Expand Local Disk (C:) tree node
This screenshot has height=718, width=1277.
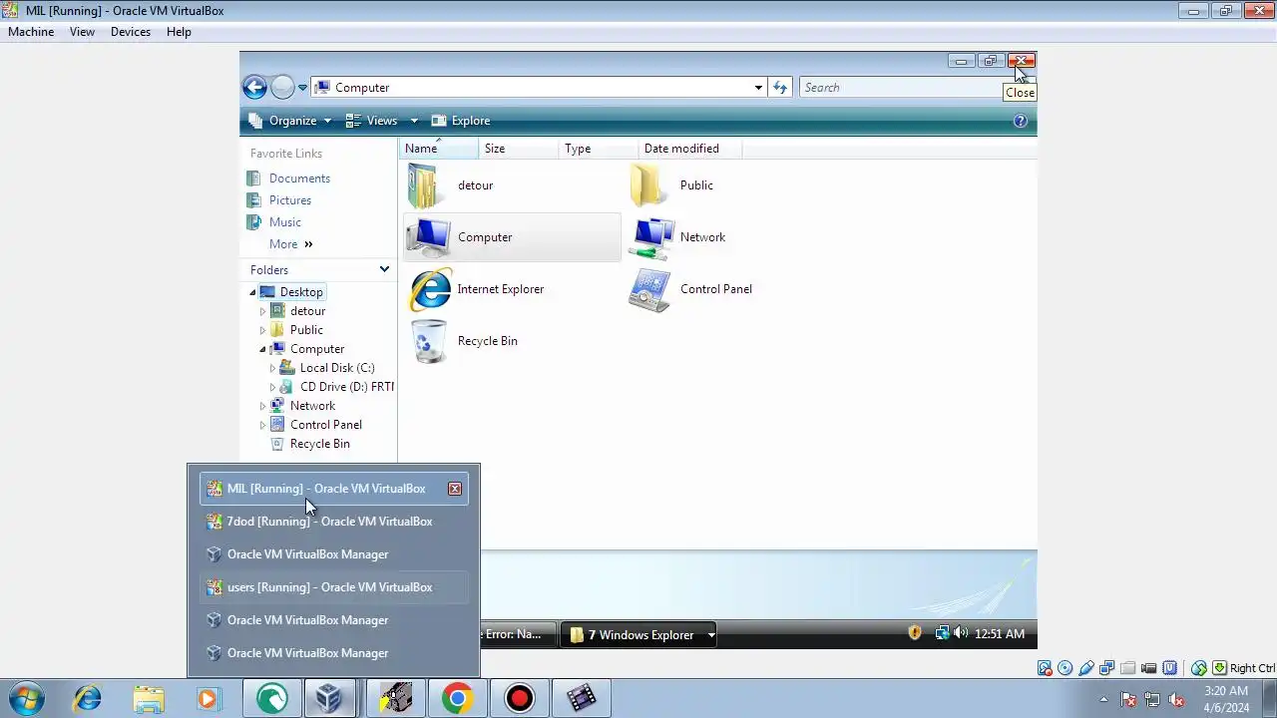[272, 368]
